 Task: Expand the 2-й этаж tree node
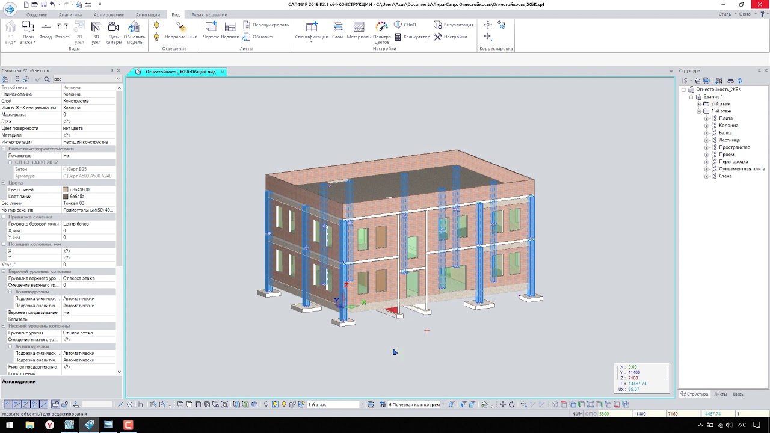699,104
